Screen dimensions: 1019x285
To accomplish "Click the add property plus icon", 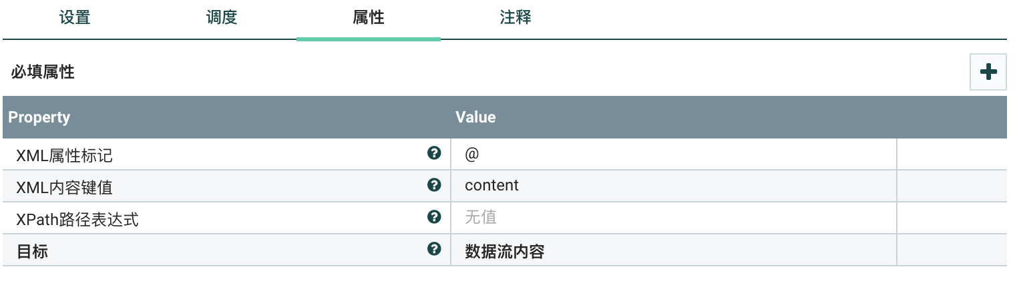I will click(988, 73).
